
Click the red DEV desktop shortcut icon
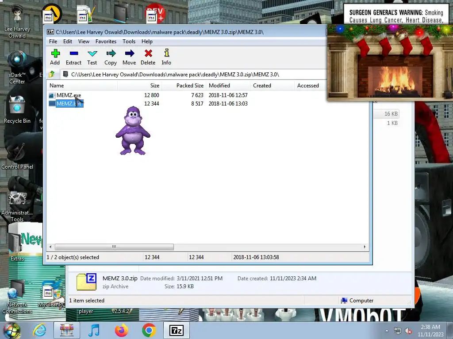click(155, 14)
